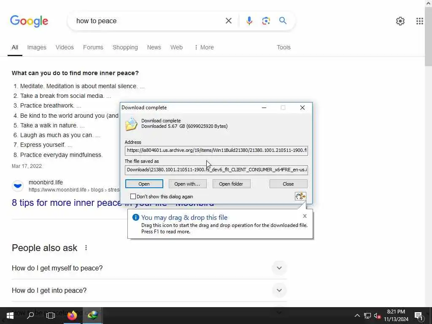Click the muted volume tray icon

(377, 316)
